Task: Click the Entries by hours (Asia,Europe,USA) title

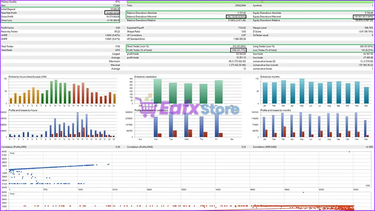Action: coord(27,77)
